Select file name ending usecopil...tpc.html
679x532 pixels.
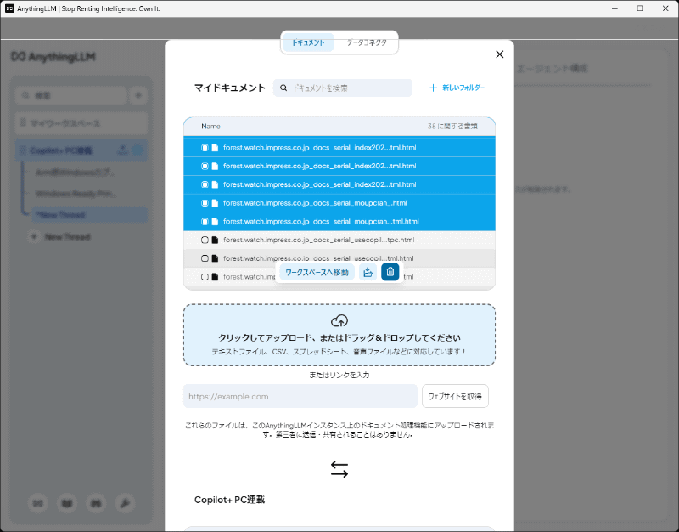pyautogui.click(x=319, y=240)
